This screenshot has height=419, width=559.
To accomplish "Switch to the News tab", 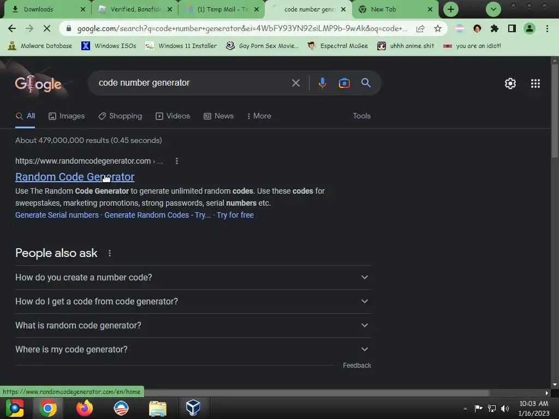I will (x=218, y=116).
